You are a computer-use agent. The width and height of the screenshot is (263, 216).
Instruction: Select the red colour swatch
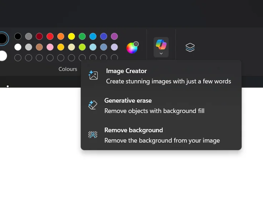(50, 36)
